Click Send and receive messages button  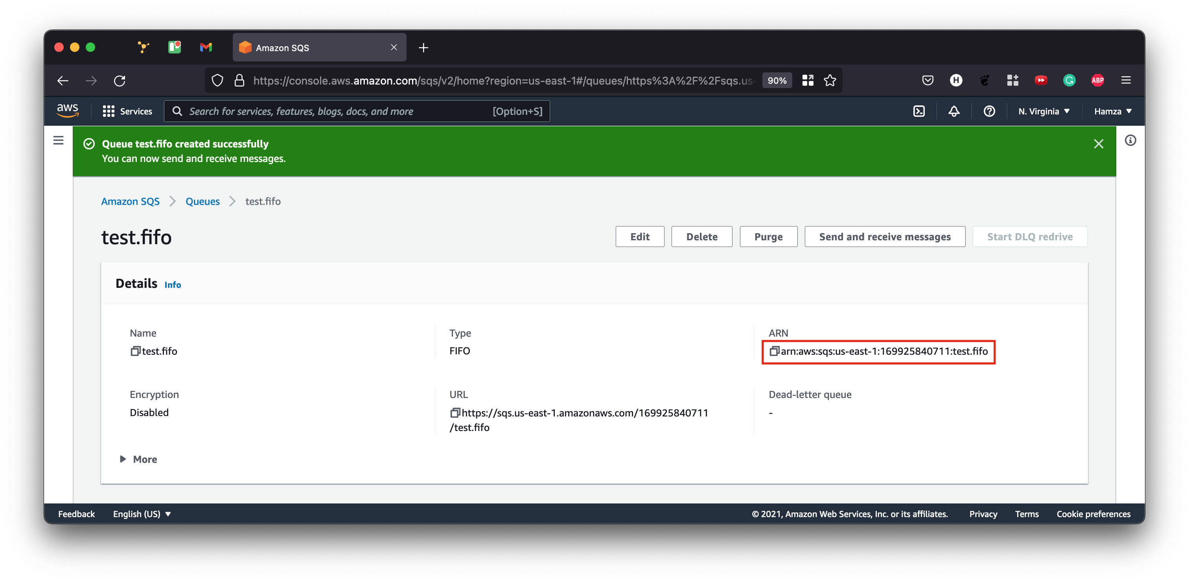pyautogui.click(x=884, y=237)
